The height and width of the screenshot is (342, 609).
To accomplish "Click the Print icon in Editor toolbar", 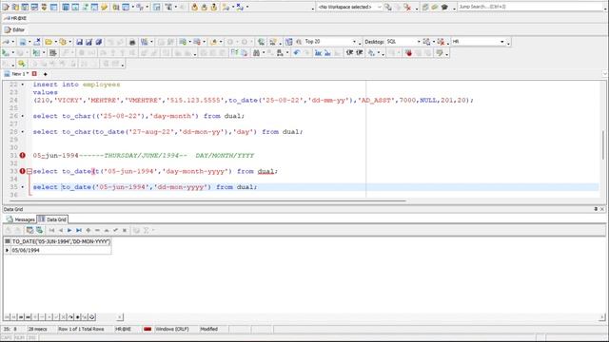I will click(132, 42).
